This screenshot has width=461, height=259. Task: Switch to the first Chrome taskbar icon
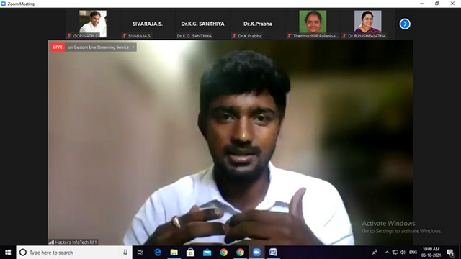[x=224, y=253]
